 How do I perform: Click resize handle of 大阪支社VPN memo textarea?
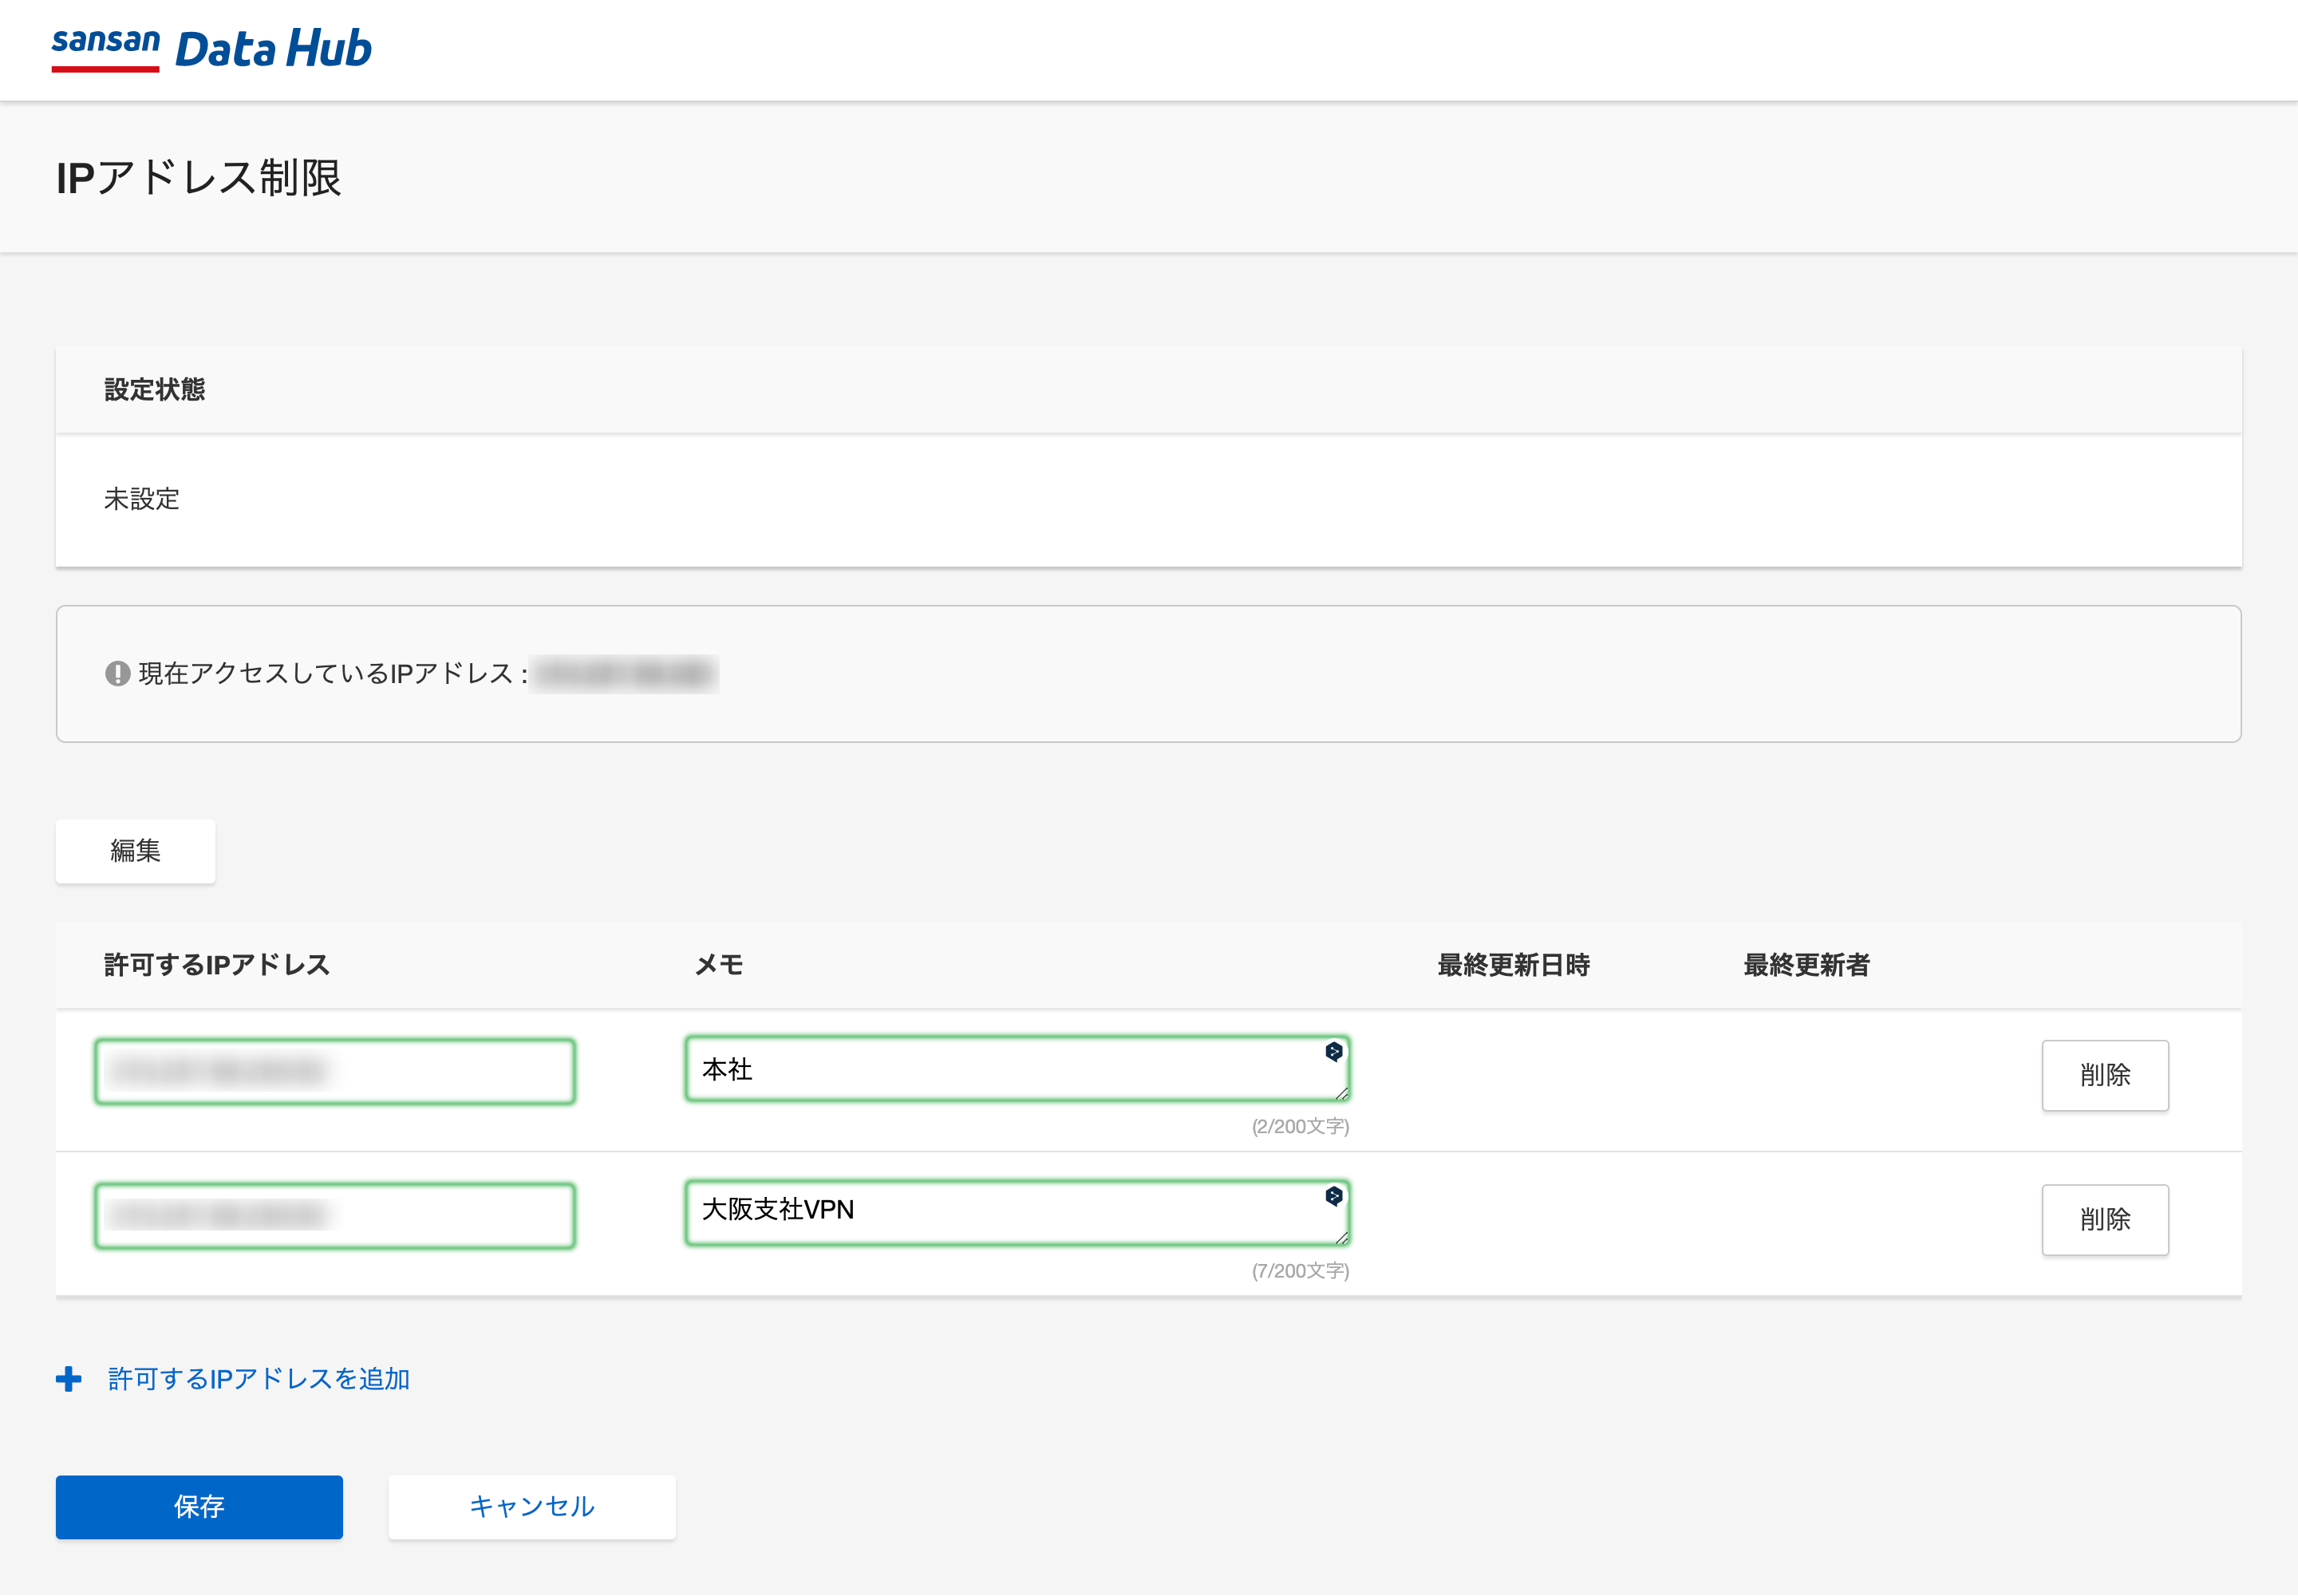[x=1342, y=1238]
